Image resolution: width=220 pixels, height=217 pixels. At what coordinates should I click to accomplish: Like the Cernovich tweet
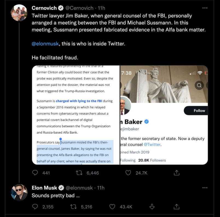pyautogui.click(x=128, y=173)
